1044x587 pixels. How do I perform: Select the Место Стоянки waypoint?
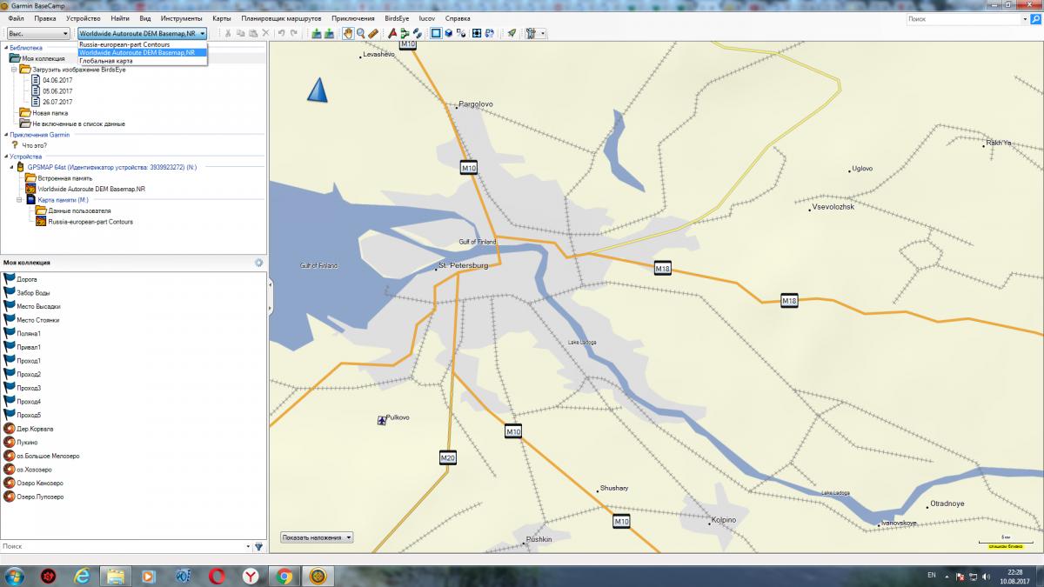[37, 320]
